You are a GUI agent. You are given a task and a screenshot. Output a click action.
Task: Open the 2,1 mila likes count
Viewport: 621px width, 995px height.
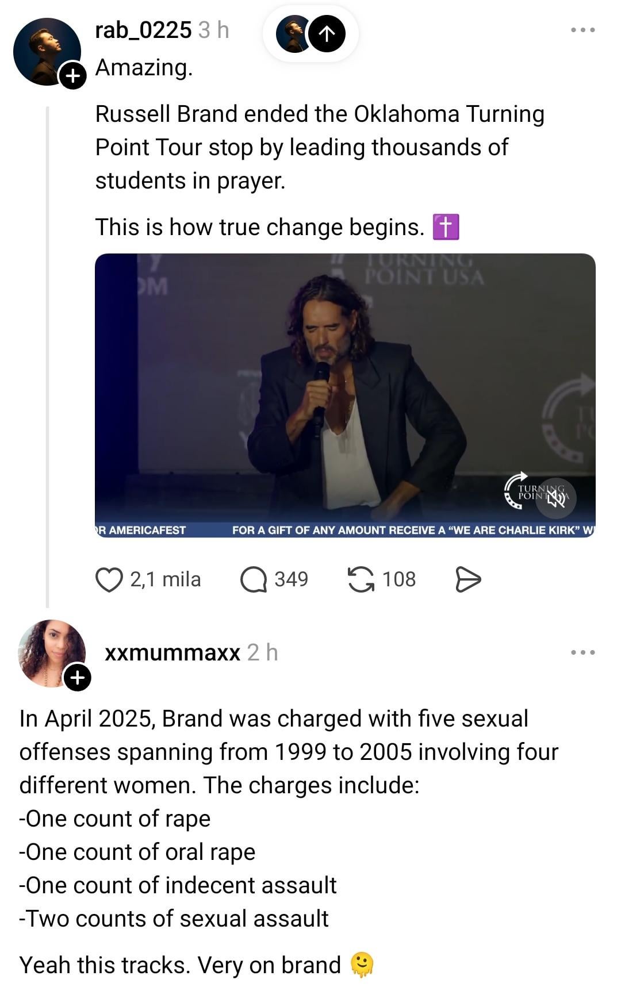click(166, 579)
